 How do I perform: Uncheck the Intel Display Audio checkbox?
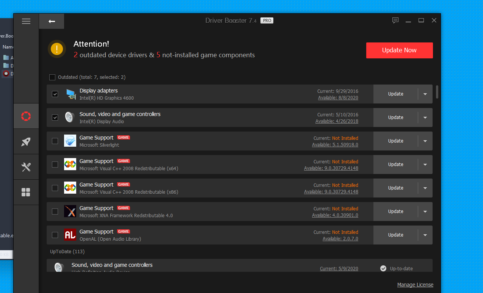[x=55, y=118]
